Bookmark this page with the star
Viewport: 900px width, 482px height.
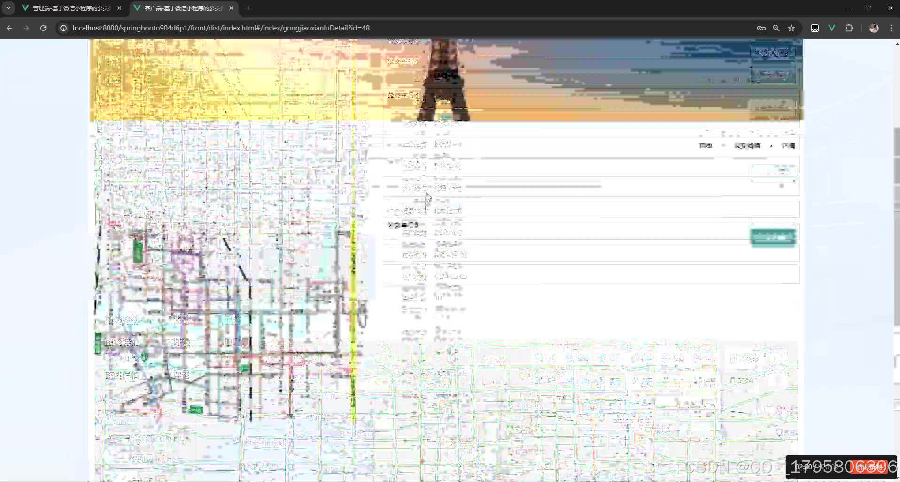791,28
